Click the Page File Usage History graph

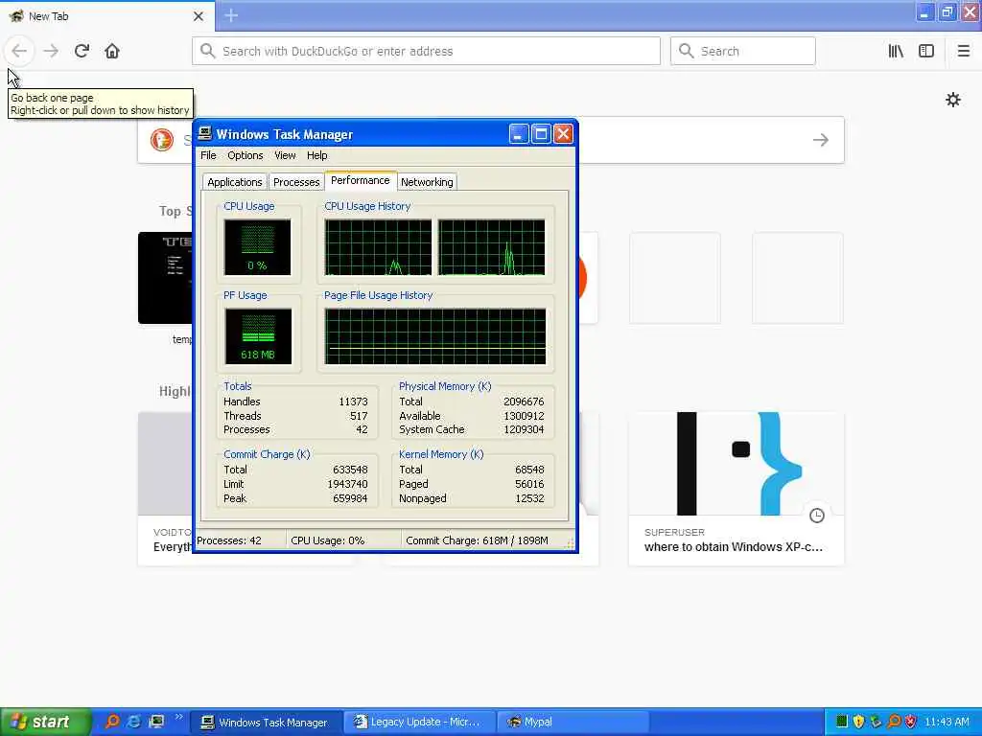[x=435, y=335]
